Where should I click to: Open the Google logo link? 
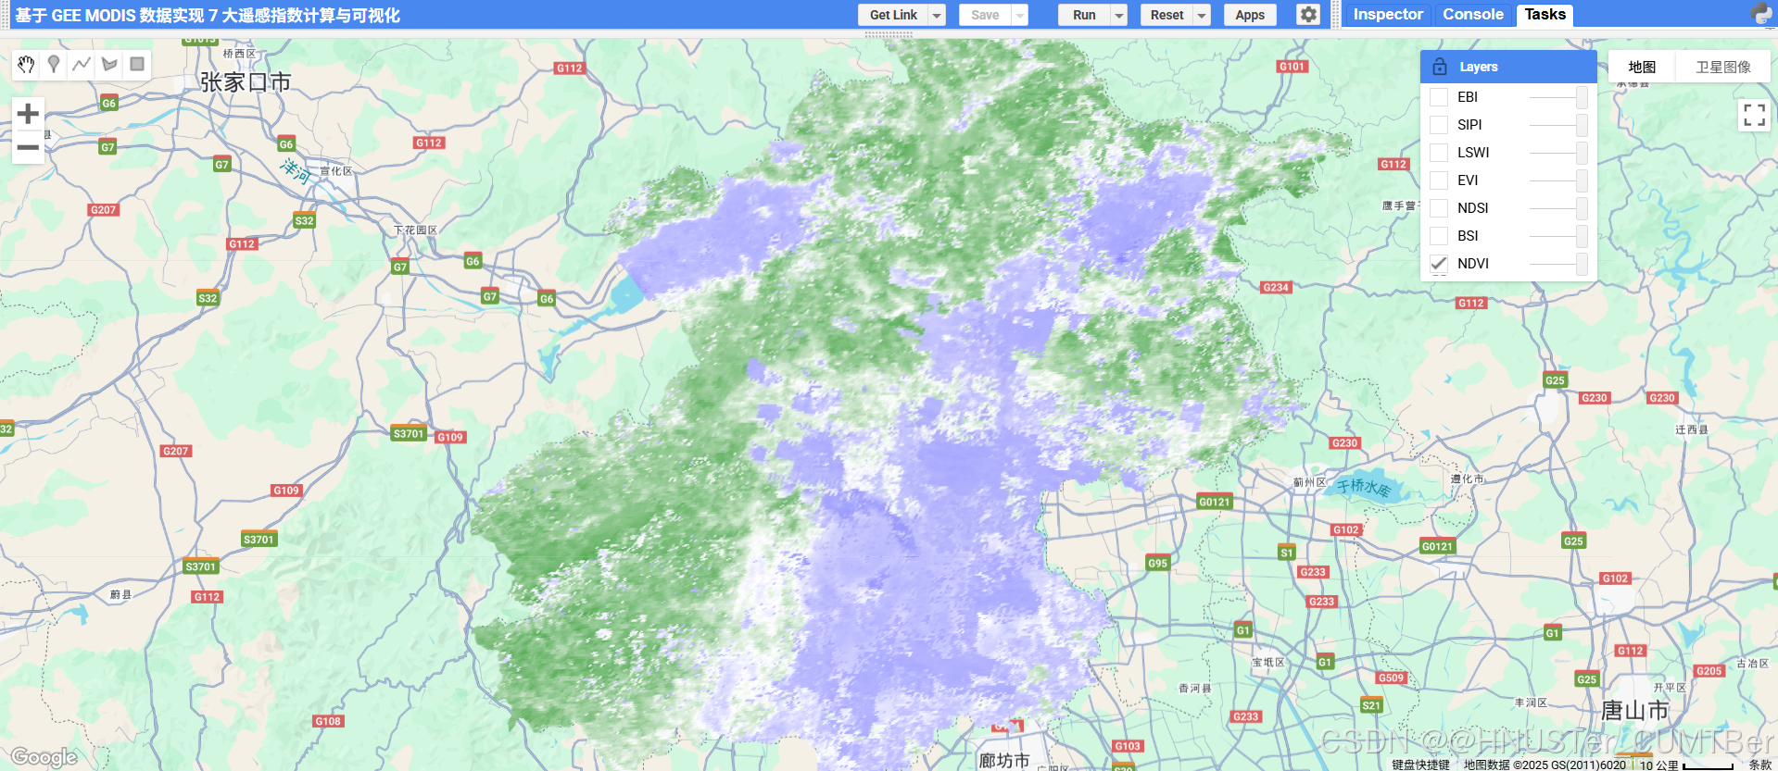click(x=44, y=757)
